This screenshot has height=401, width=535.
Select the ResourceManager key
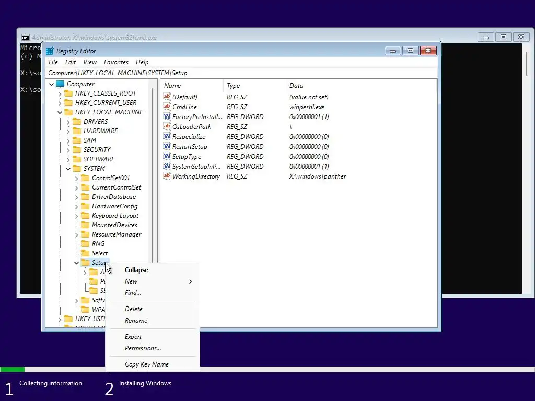[x=117, y=234]
